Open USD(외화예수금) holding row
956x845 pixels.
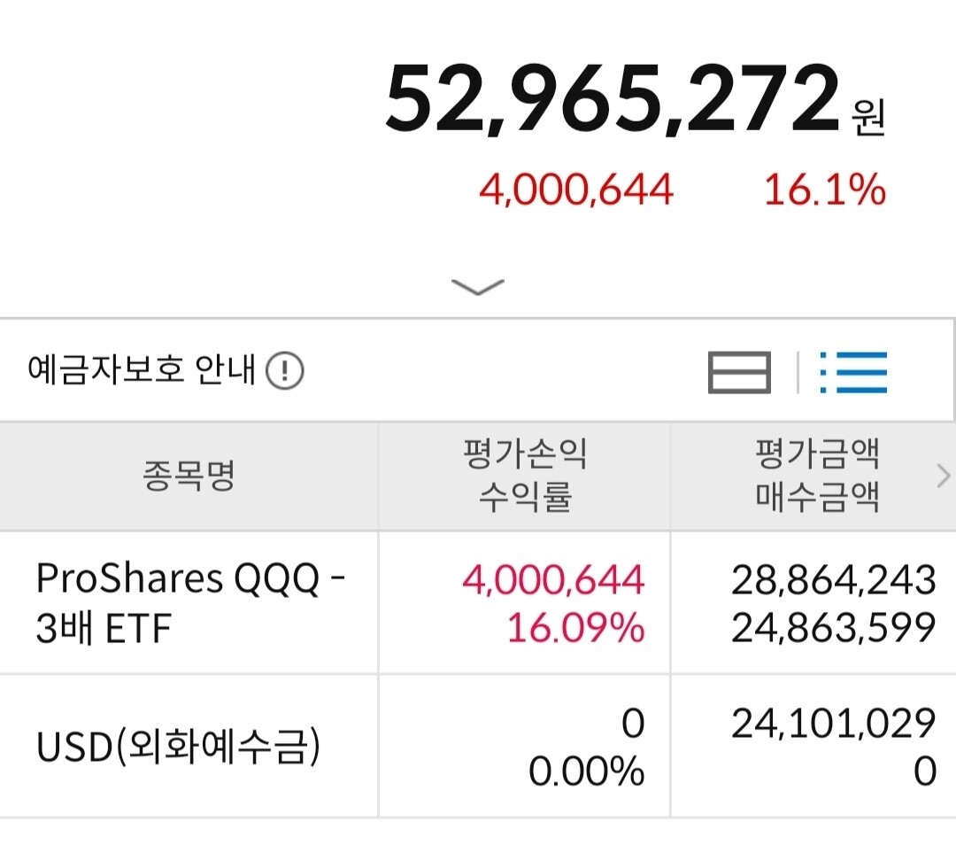pos(189,746)
